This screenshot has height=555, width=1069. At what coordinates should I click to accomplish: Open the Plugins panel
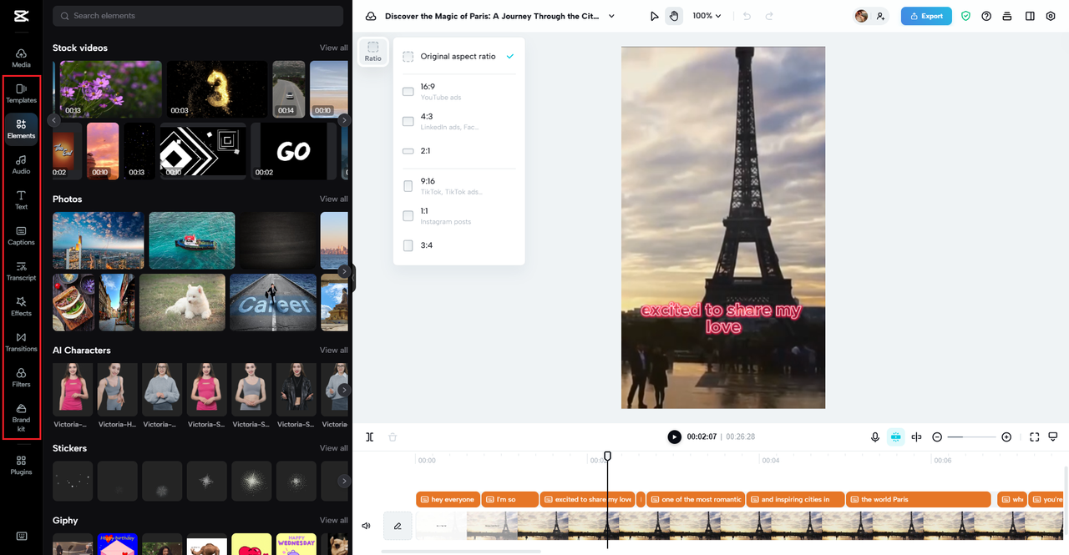pyautogui.click(x=21, y=465)
